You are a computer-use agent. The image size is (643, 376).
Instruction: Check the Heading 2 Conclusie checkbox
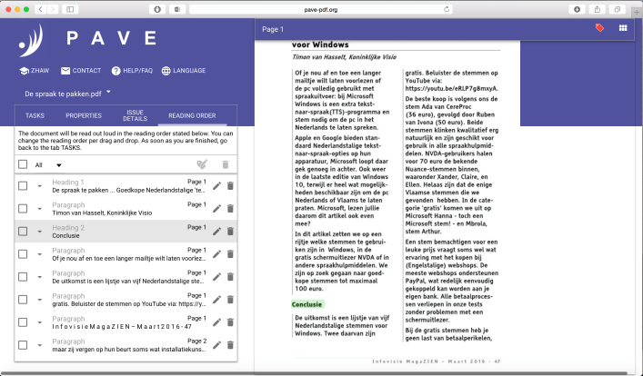[23, 232]
